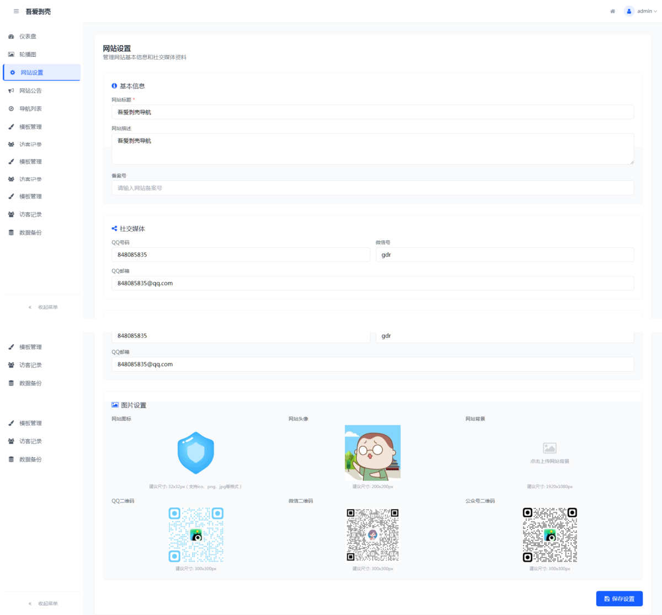
Task: Click the blue QQ二维码 QR image
Action: pos(196,535)
